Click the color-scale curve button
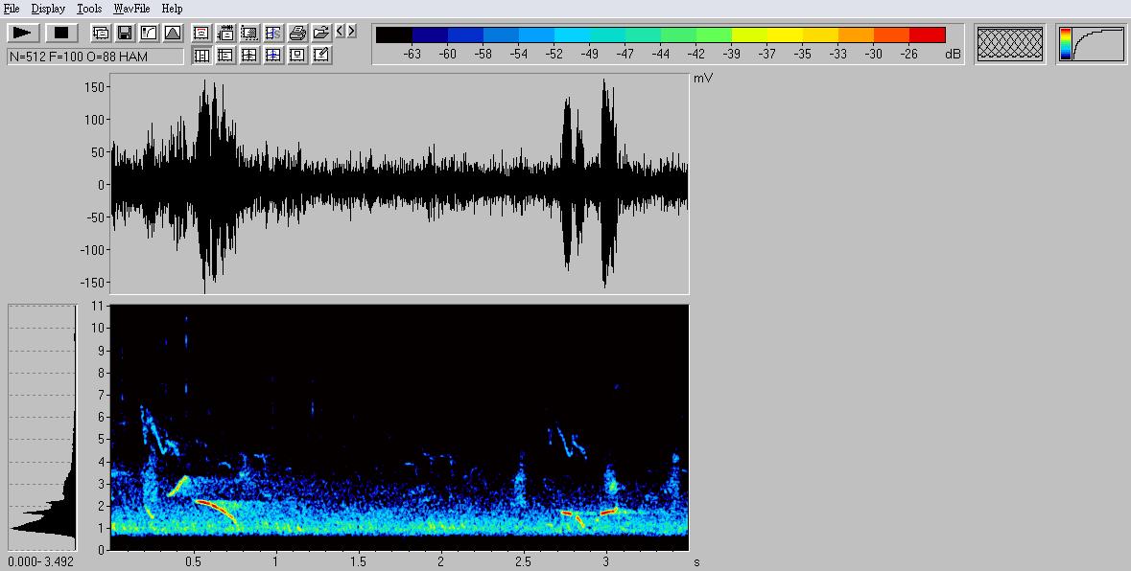 click(1092, 44)
